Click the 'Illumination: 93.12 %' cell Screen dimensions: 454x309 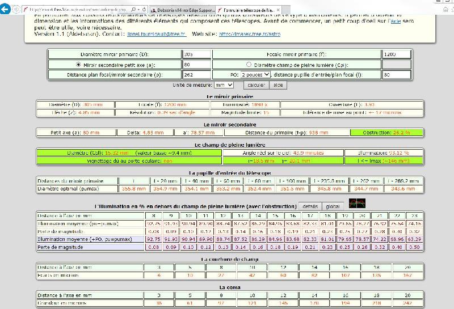pos(384,153)
